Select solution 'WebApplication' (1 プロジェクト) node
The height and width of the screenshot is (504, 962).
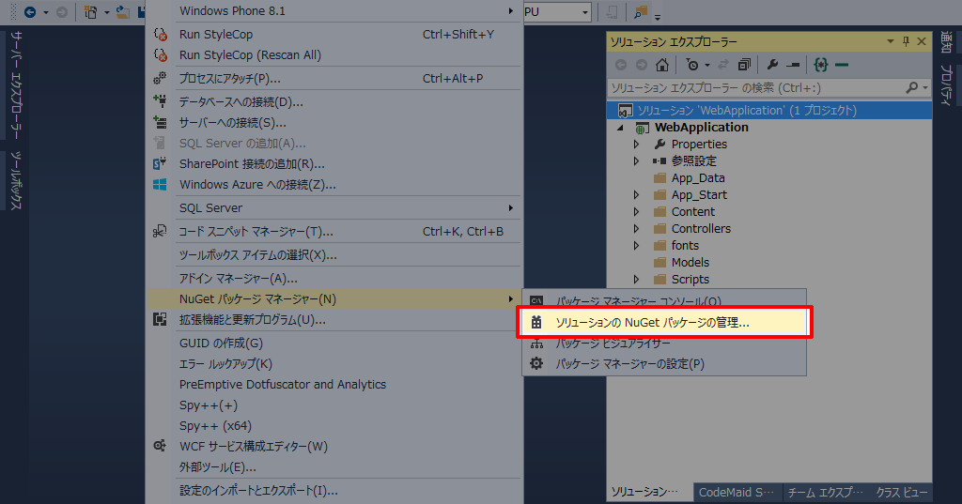pos(769,111)
